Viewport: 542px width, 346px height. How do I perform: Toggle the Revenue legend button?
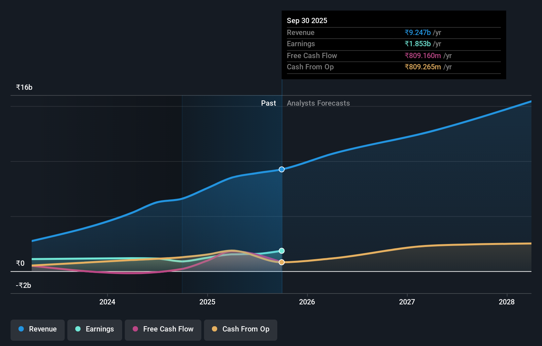(x=38, y=330)
